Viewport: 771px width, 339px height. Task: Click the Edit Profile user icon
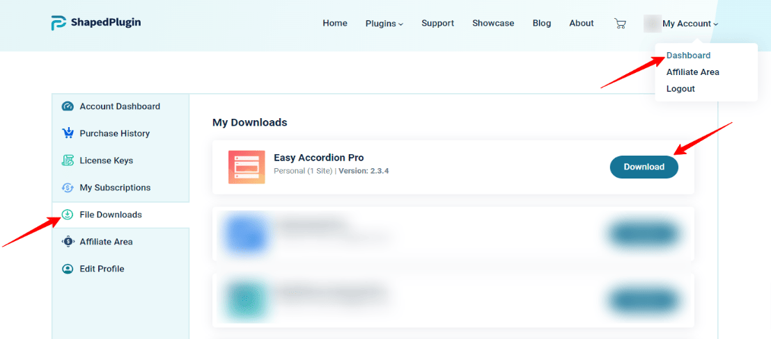coord(68,269)
